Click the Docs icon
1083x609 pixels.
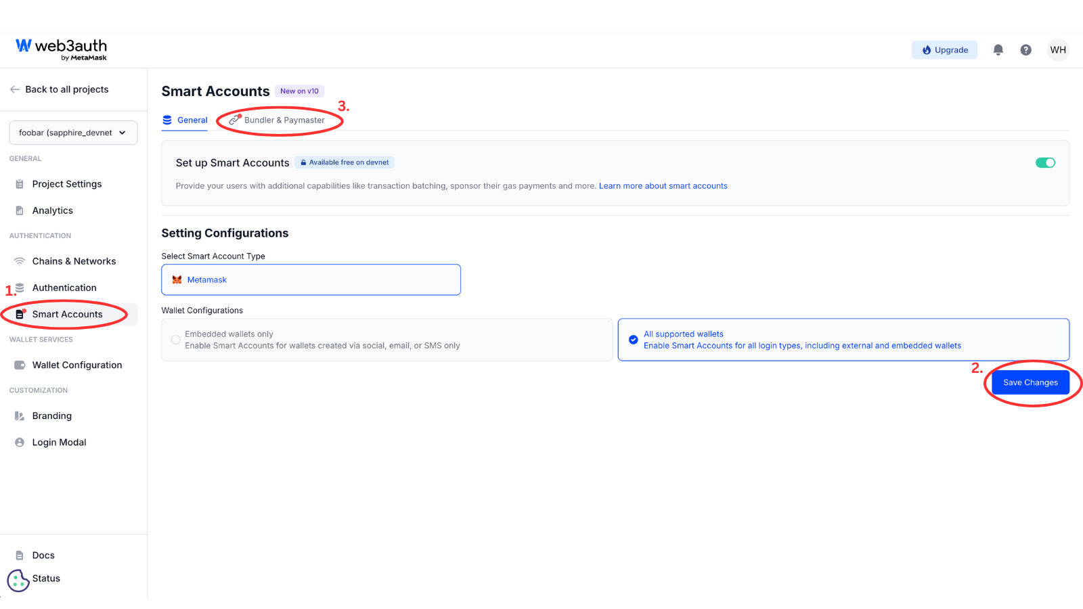20,556
